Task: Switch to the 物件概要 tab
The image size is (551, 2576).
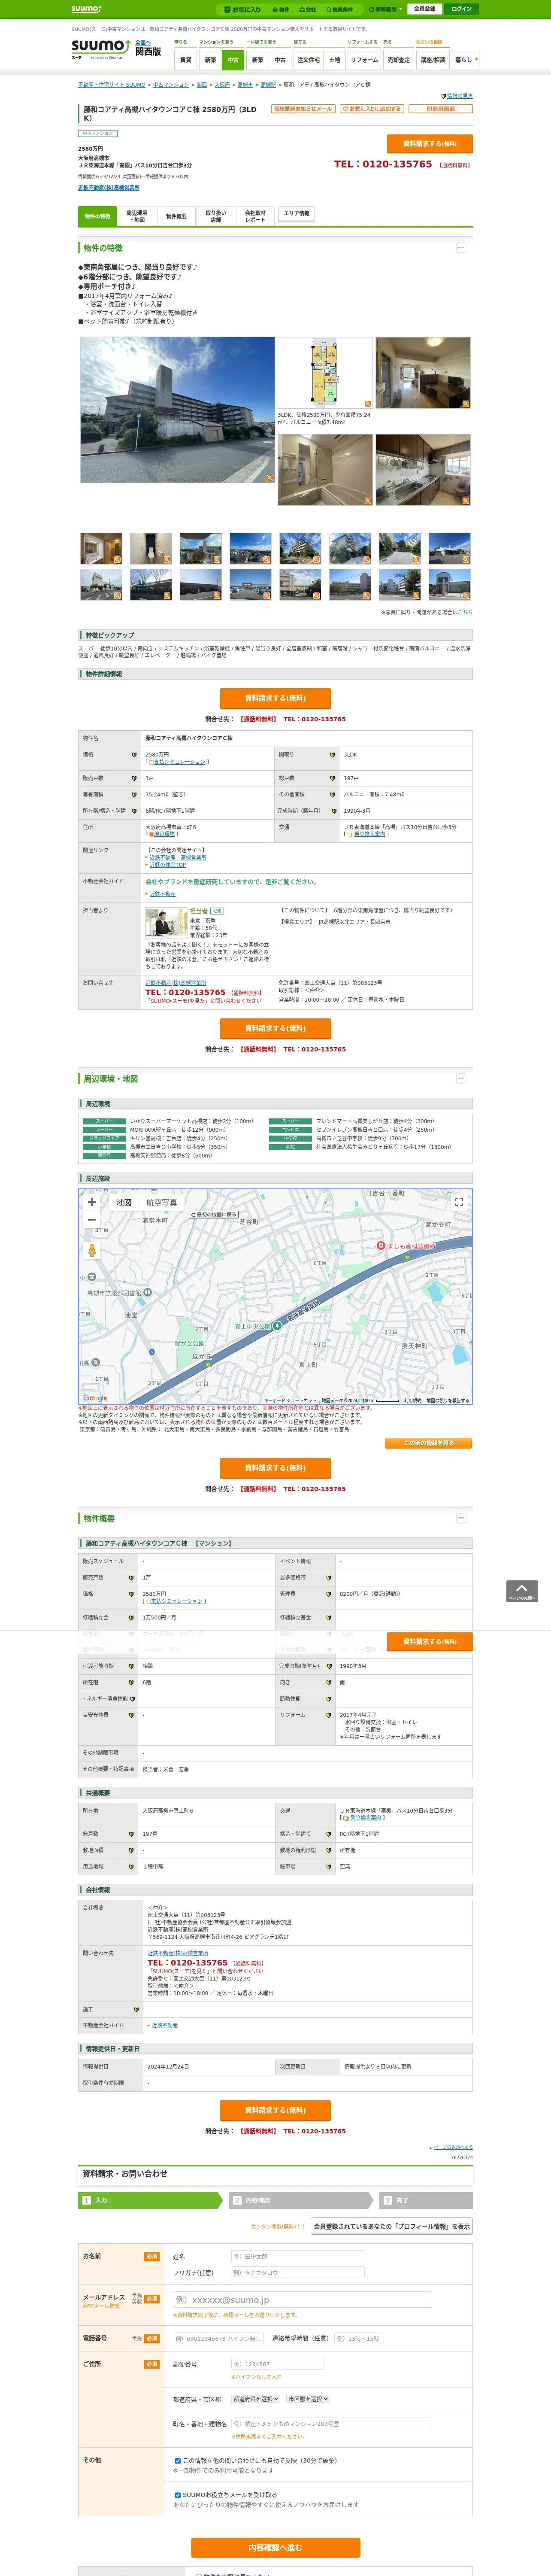Action: tap(176, 216)
